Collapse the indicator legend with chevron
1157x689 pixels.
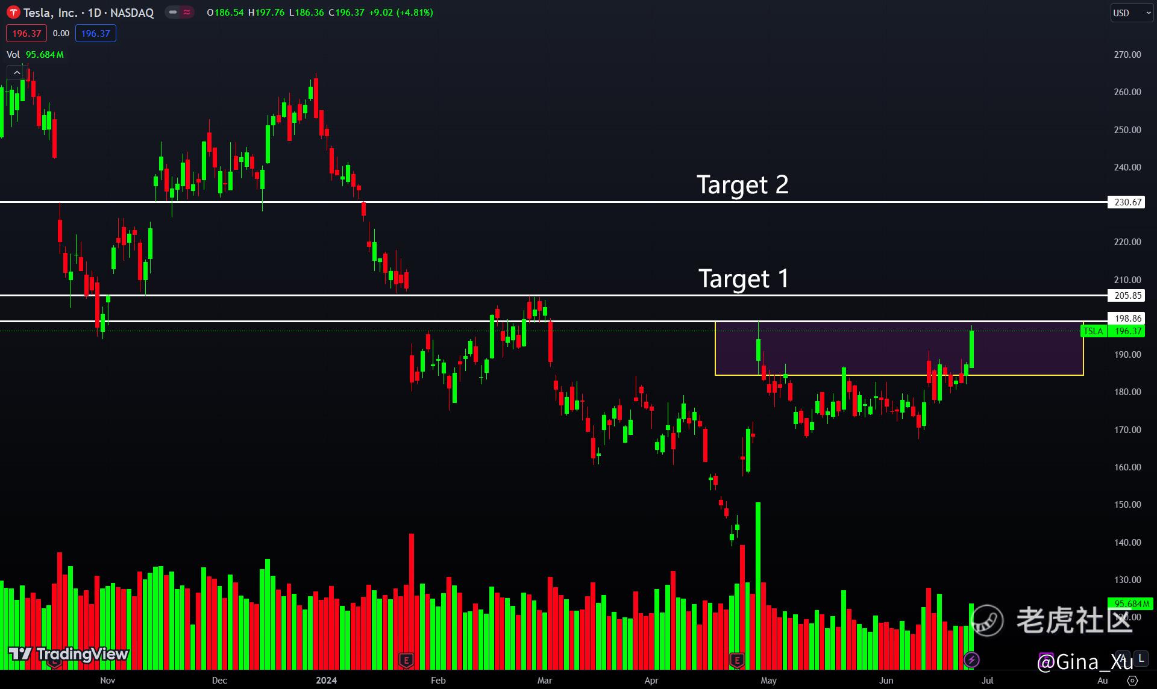point(17,73)
